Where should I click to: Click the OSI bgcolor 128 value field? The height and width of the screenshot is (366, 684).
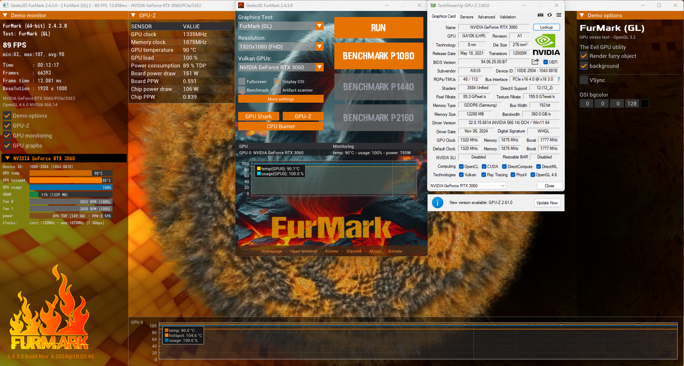pos(632,104)
